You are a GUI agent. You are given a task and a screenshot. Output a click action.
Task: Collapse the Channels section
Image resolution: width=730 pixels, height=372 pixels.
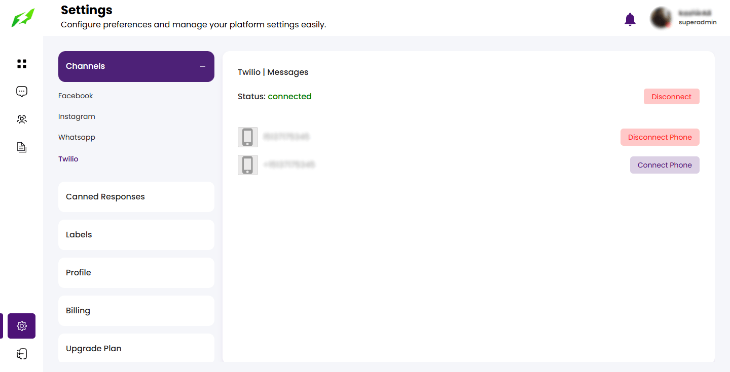point(203,66)
